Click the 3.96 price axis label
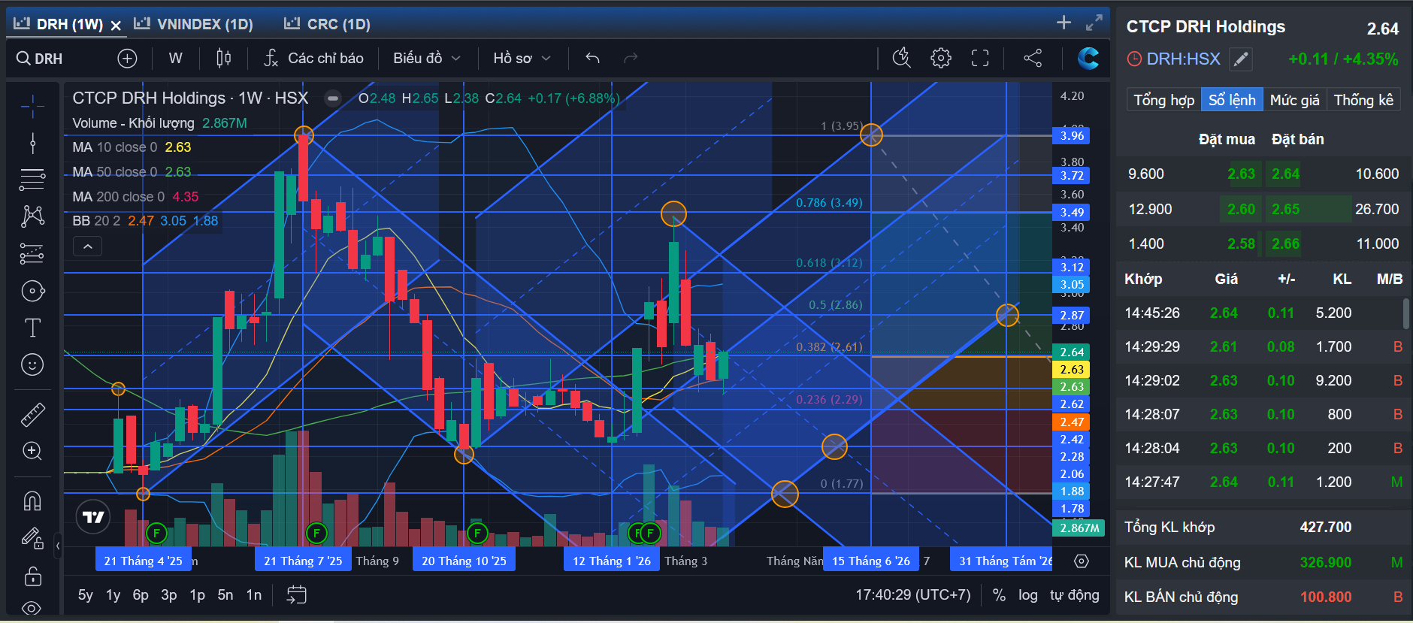The image size is (1413, 623). click(1071, 136)
